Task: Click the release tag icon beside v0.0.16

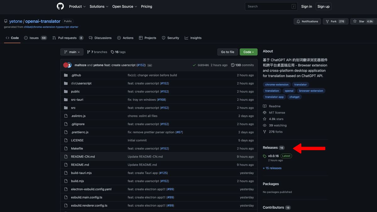Action: coord(265,156)
